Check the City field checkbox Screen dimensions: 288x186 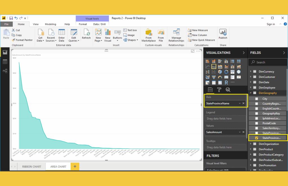click(x=256, y=99)
